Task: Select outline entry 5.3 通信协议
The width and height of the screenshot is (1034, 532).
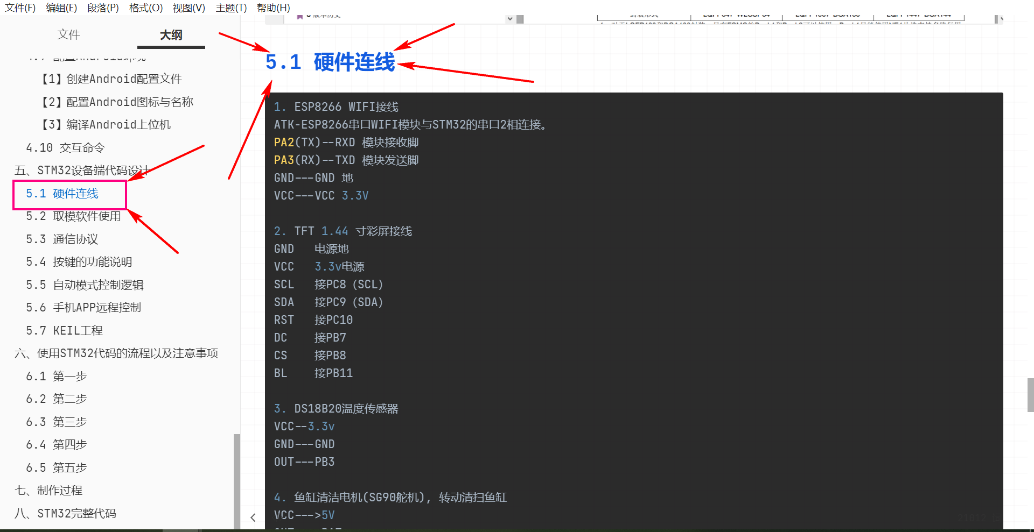Action: tap(62, 239)
